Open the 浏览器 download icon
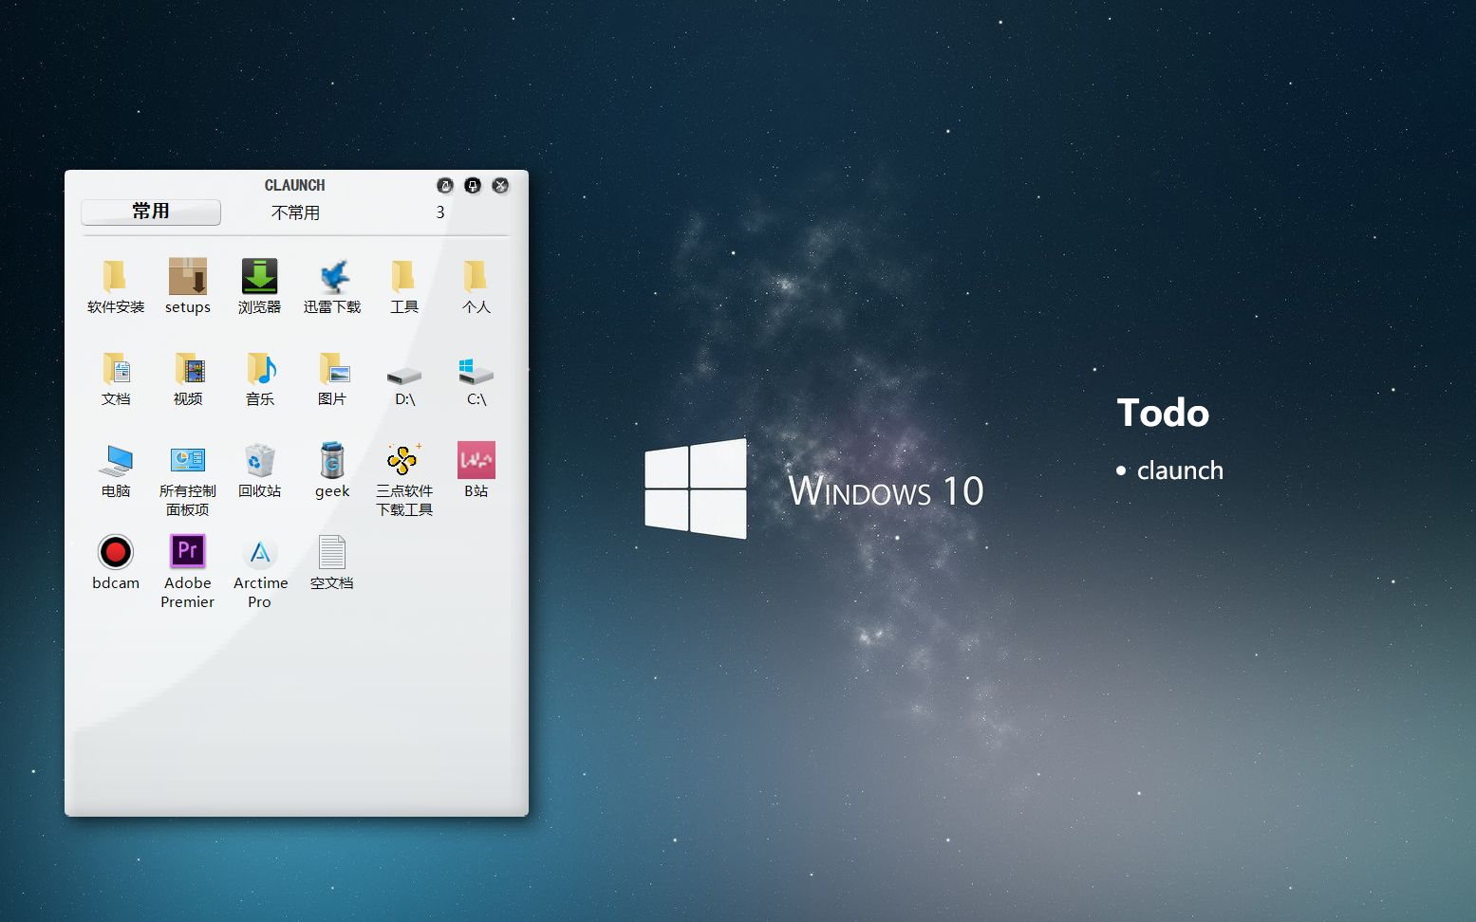1476x922 pixels. click(259, 276)
